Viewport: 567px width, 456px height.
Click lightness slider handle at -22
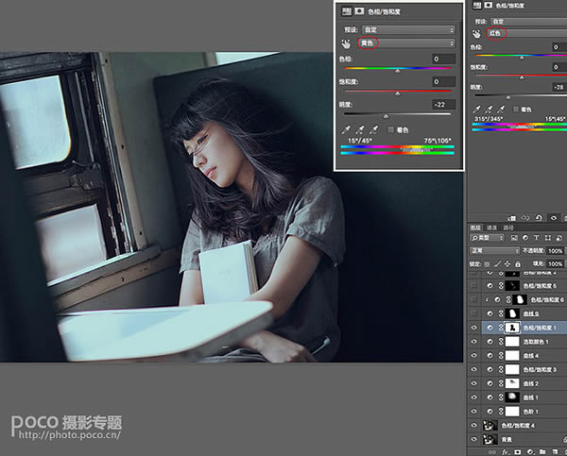pyautogui.click(x=386, y=116)
